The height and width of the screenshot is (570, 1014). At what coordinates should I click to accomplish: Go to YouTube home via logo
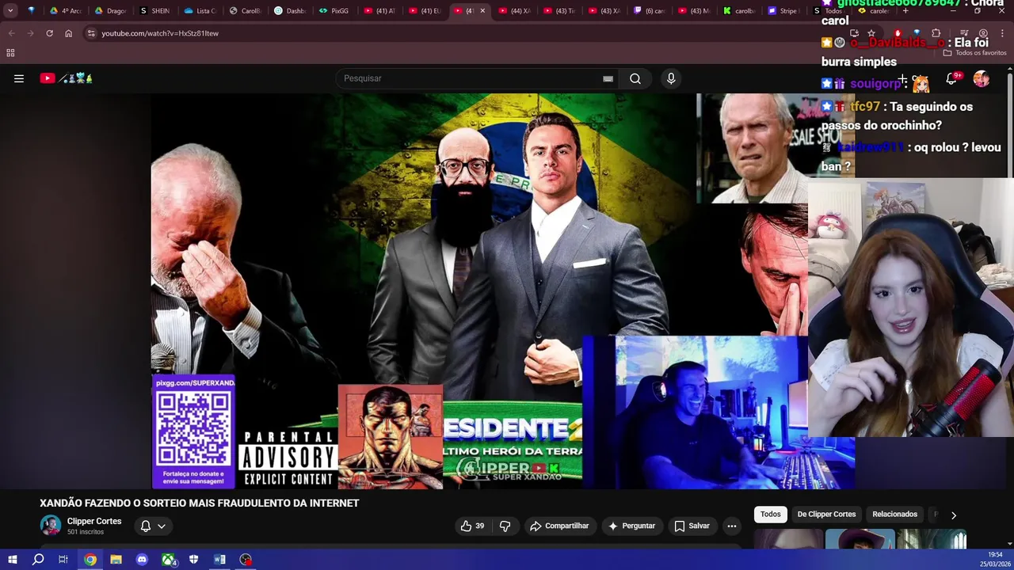67,78
